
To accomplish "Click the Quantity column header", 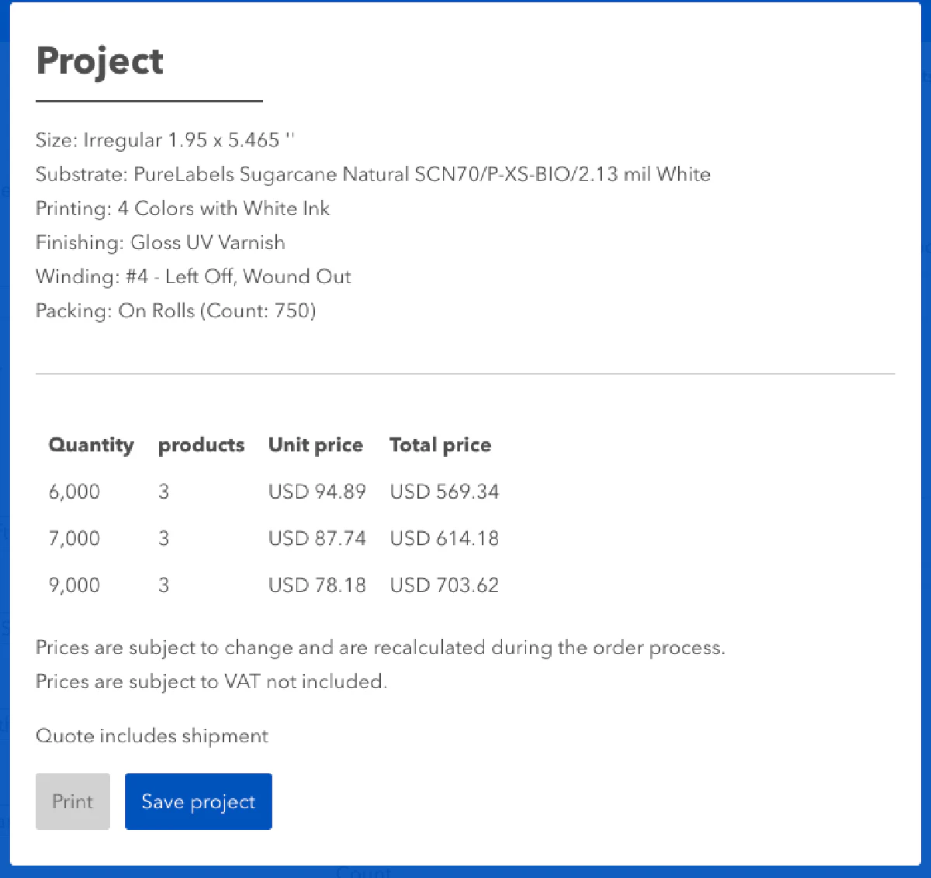I will 91,445.
